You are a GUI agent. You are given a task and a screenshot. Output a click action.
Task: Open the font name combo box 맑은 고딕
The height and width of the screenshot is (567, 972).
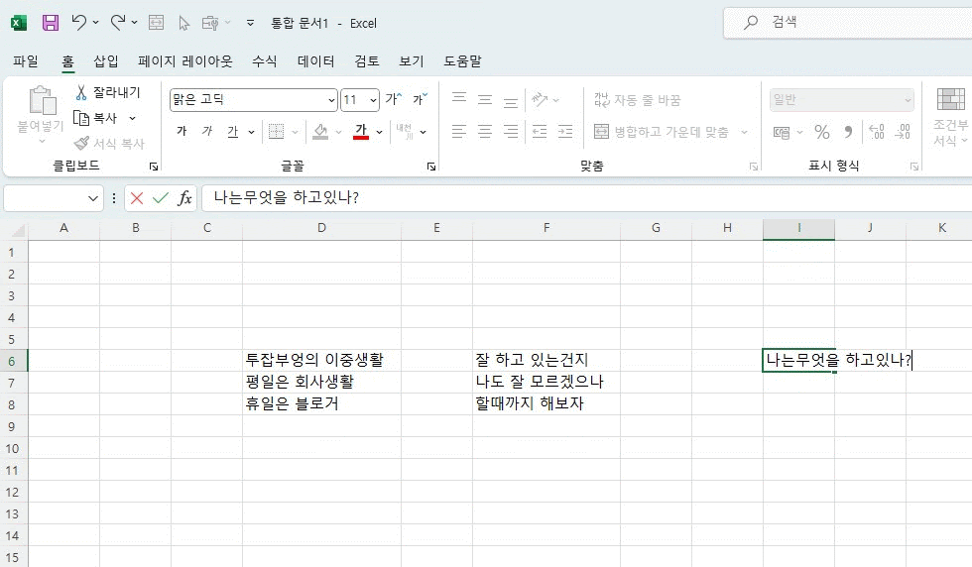tap(253, 100)
